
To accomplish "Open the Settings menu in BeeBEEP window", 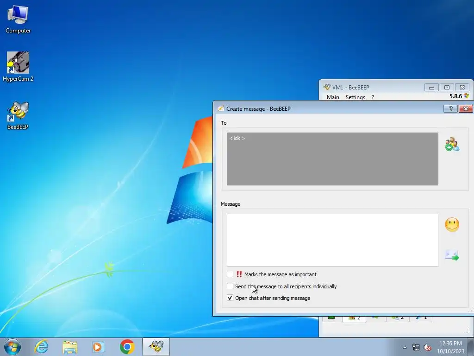I will coord(355,97).
